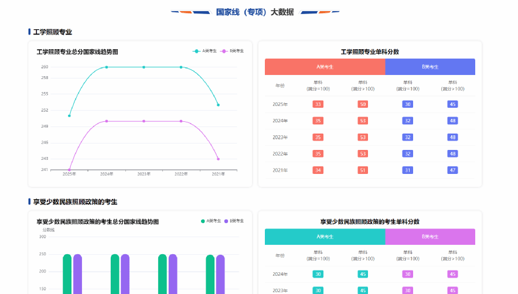Viewport: 518px width, 294px height.
Task: Select the red A类考生 header in 工学照顾专业 table
Action: [x=325, y=67]
